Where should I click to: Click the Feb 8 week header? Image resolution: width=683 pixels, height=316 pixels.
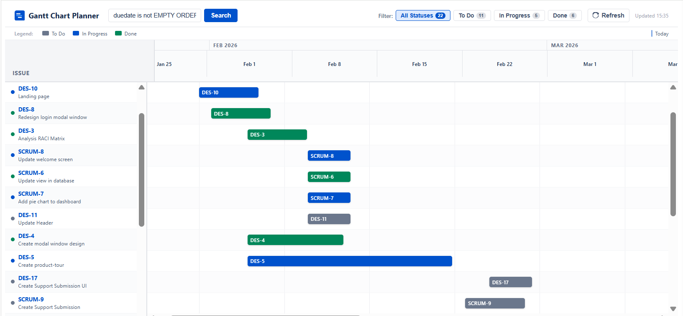tap(335, 64)
